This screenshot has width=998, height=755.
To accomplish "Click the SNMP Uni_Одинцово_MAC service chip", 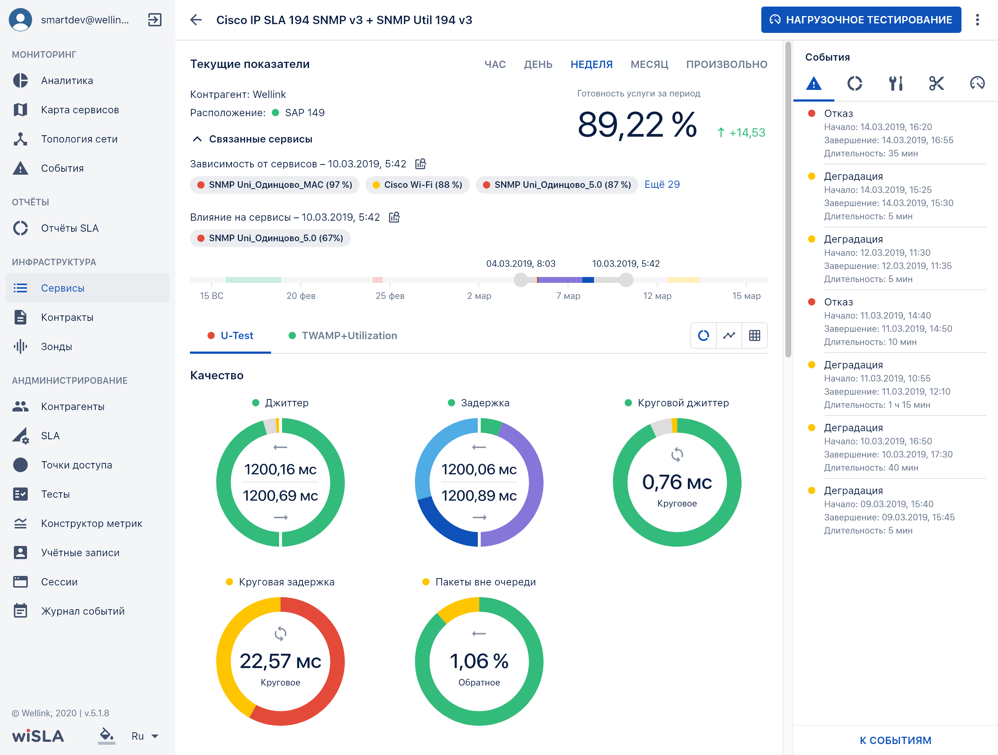I will point(275,185).
